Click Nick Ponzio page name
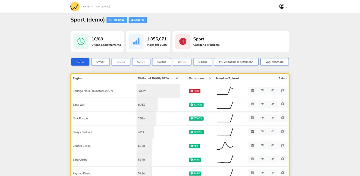Image resolution: width=360 pixels, height=176 pixels. 80,118
